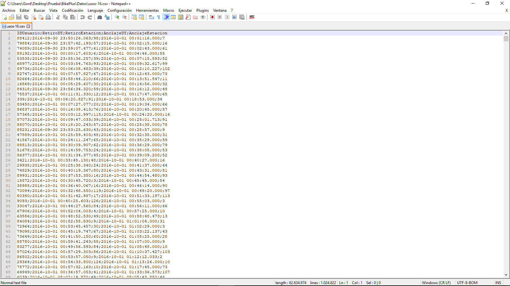Create a new file with the New icon

[4, 17]
